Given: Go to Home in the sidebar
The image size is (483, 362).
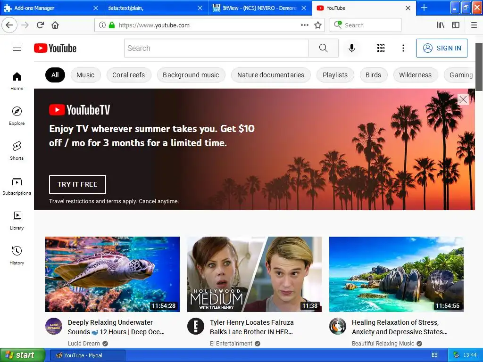Looking at the screenshot, I should pos(17,81).
